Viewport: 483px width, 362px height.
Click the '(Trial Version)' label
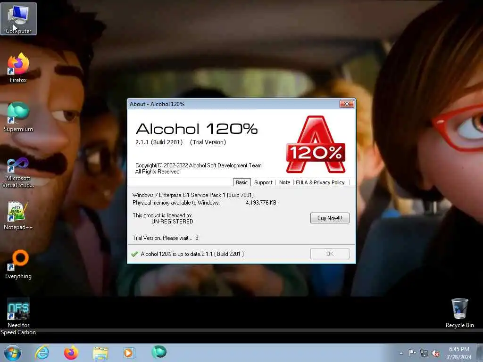click(x=208, y=142)
